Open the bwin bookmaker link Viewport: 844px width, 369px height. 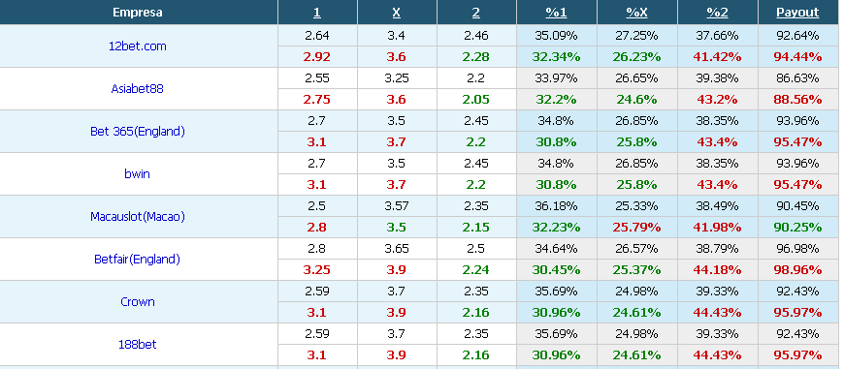click(137, 174)
